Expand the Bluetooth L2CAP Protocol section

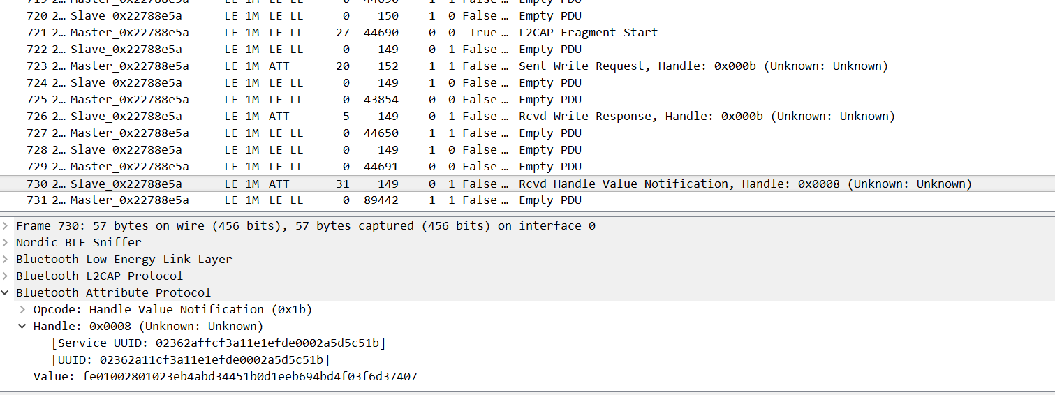tap(6, 276)
